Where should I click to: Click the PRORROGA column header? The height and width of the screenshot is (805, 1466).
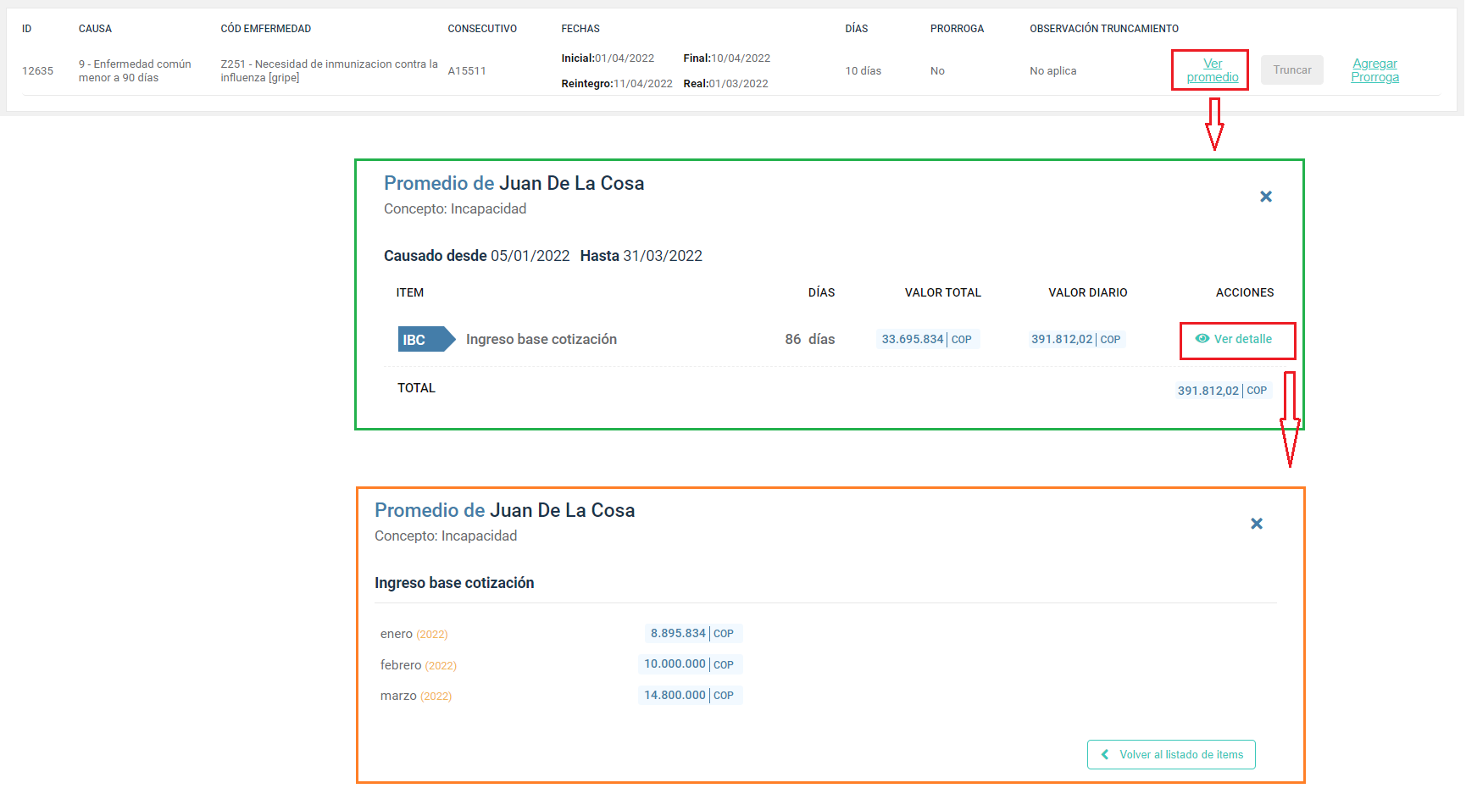957,29
